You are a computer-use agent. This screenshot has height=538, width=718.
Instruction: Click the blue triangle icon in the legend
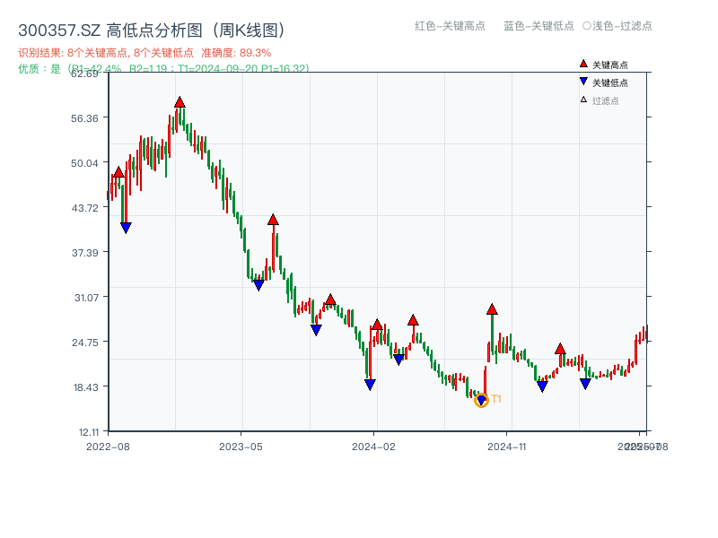click(x=583, y=82)
